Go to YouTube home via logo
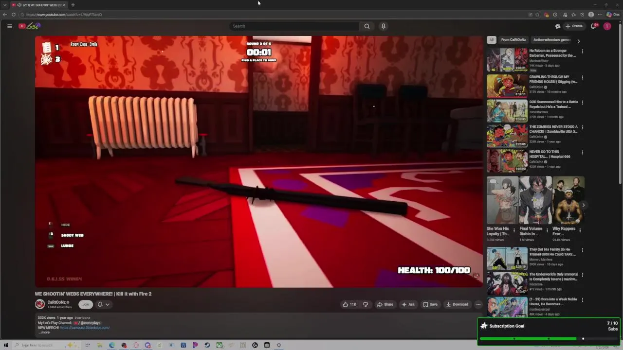Screen dimensions: 623x350 tap(29, 26)
